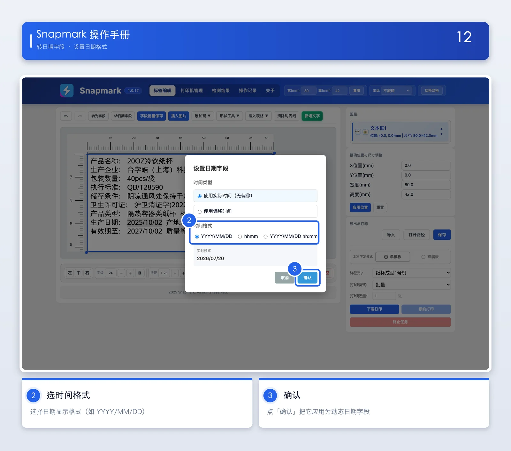The image size is (511, 451).
Task: Click 取消 in the date field dialog
Action: [285, 278]
